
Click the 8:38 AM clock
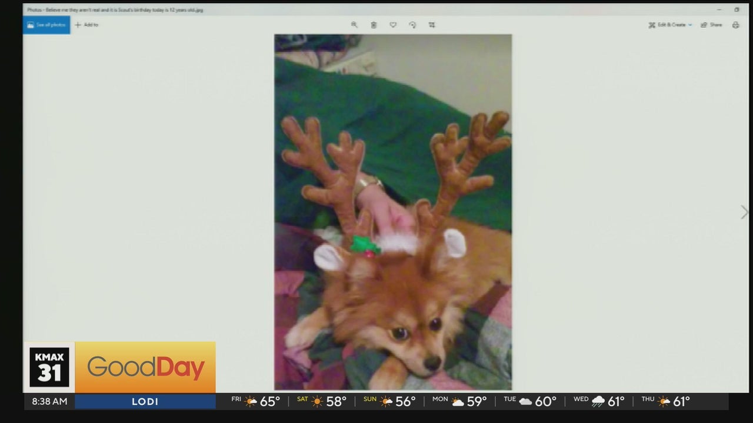tap(49, 401)
